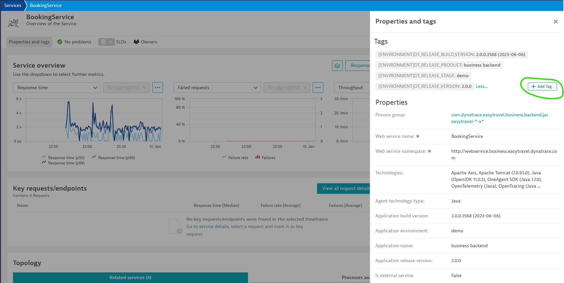Open the three-dot menu beside Failed requests chart
Image resolution: width=564 pixels, height=283 pixels.
(318, 87)
